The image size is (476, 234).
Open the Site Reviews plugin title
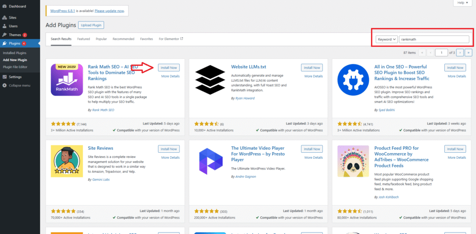(x=100, y=148)
